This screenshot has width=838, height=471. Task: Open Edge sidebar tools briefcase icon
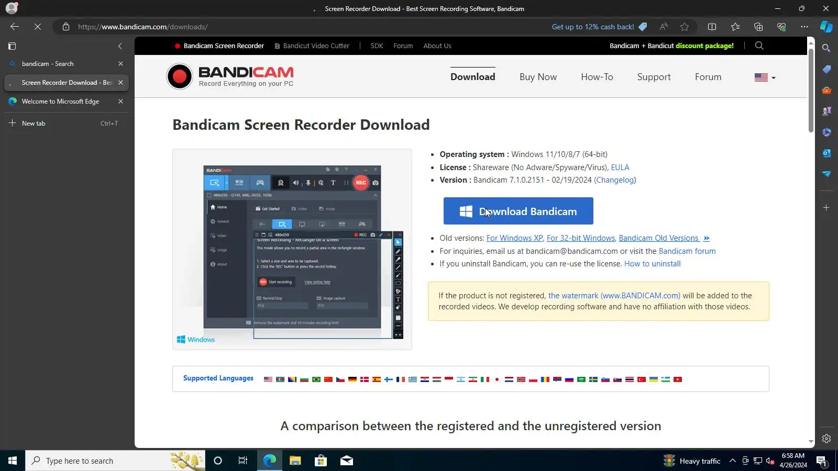click(826, 90)
